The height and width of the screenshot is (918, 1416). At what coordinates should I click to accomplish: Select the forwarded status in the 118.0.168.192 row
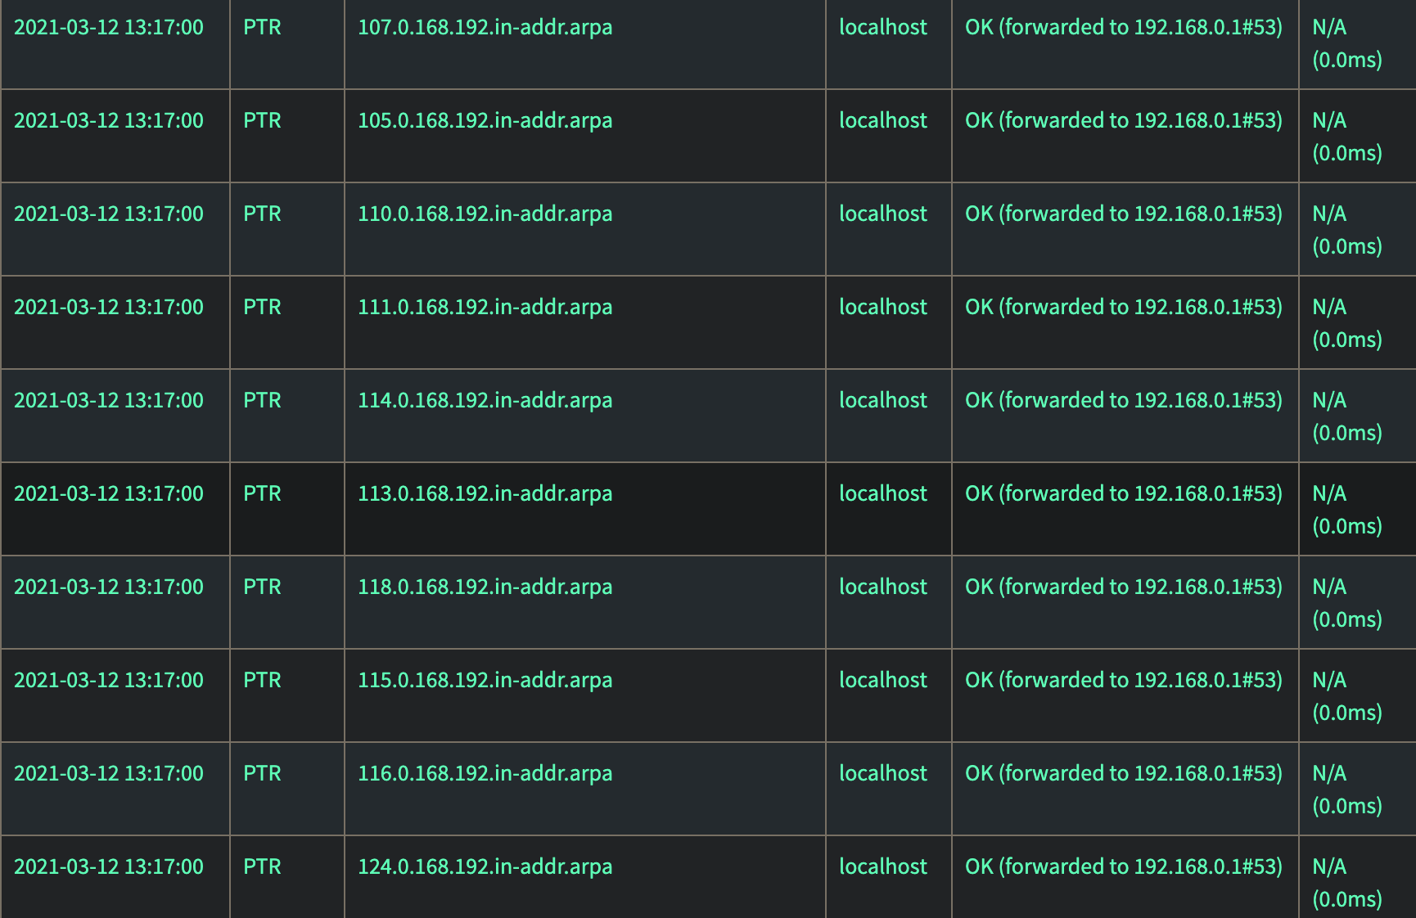[1124, 587]
